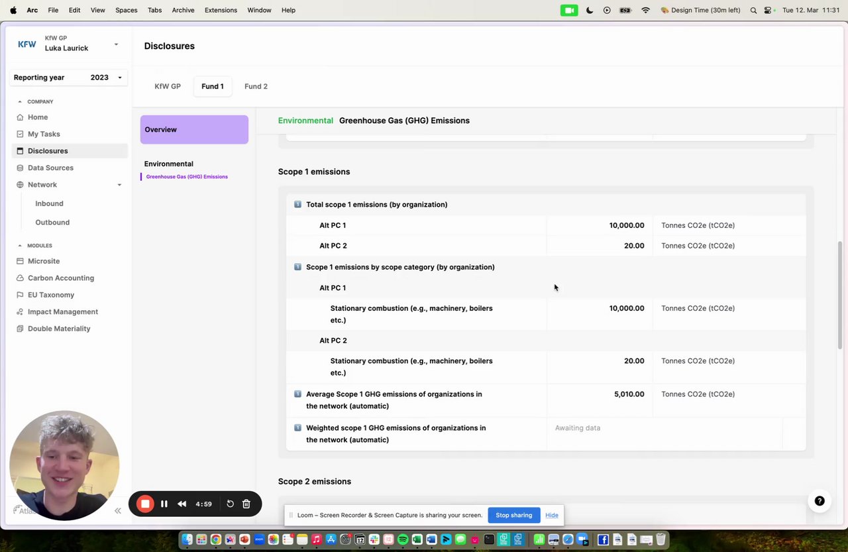Collapse the sidebar with double-chevron icon
Screen dimensions: 848x552
click(x=117, y=511)
